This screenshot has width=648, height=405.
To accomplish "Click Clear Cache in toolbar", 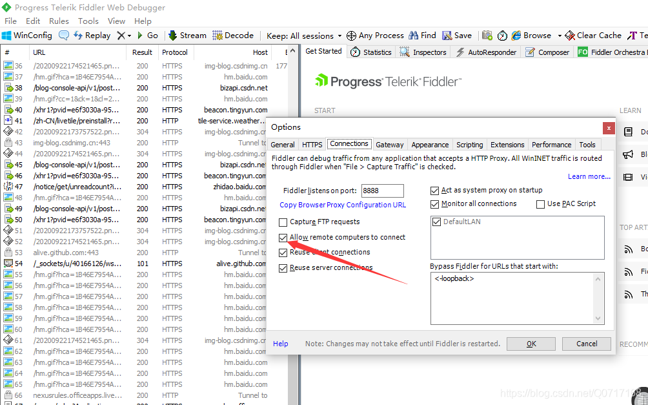I will click(593, 36).
